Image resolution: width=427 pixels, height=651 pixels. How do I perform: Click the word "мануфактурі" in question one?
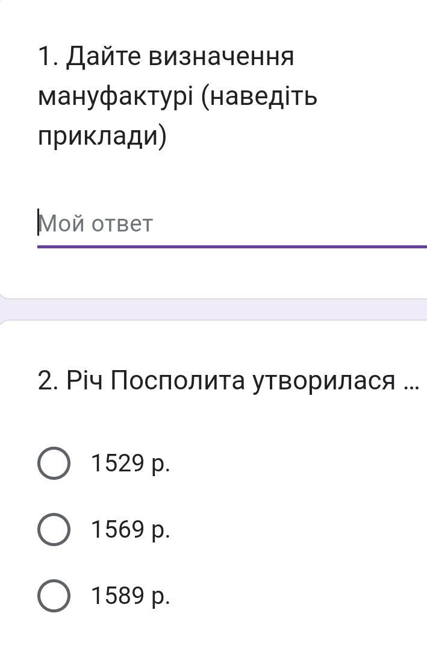tap(116, 96)
